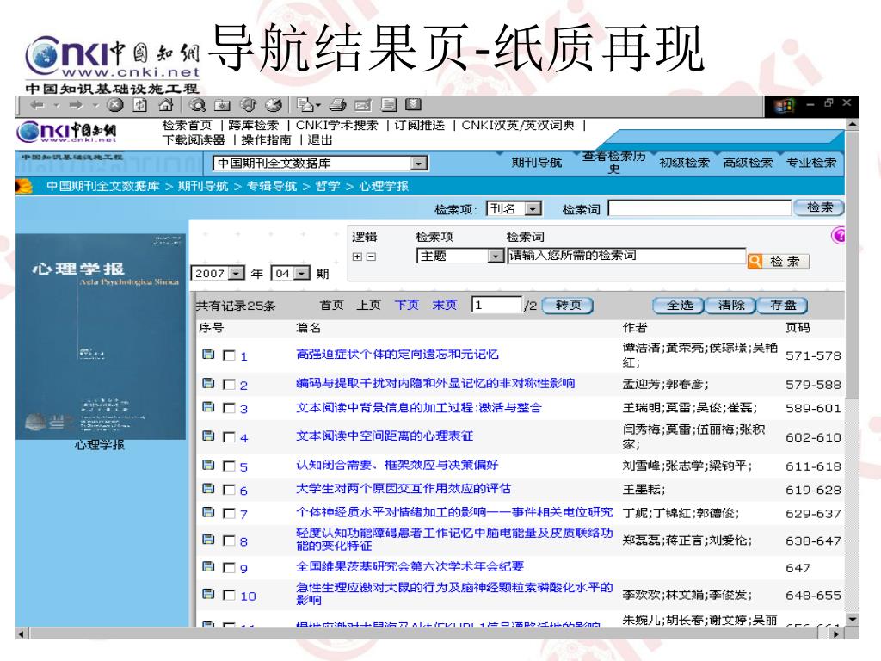Open the browser Home icon
The height and width of the screenshot is (661, 881).
[165, 105]
